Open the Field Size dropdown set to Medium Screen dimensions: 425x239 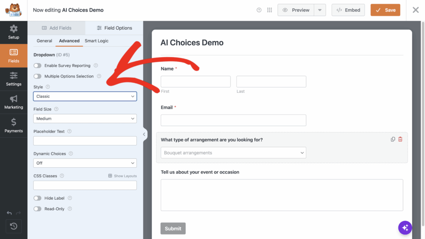[85, 118]
